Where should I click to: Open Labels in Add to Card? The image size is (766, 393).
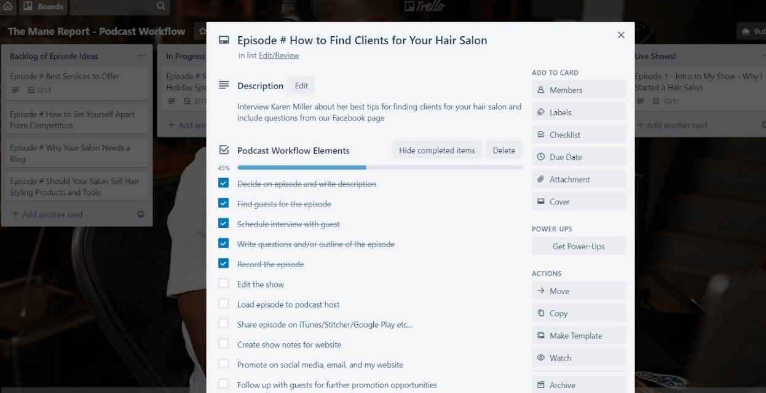tap(578, 112)
